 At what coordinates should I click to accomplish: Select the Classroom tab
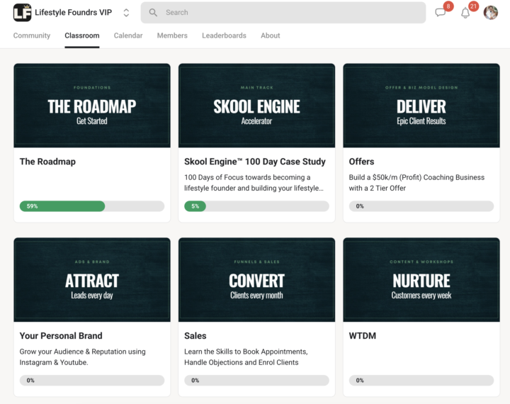tap(82, 35)
